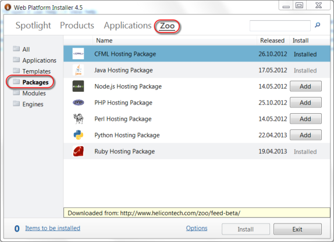This screenshot has height=242, width=334.
Task: Open Items to be installed link
Action: tap(52, 228)
